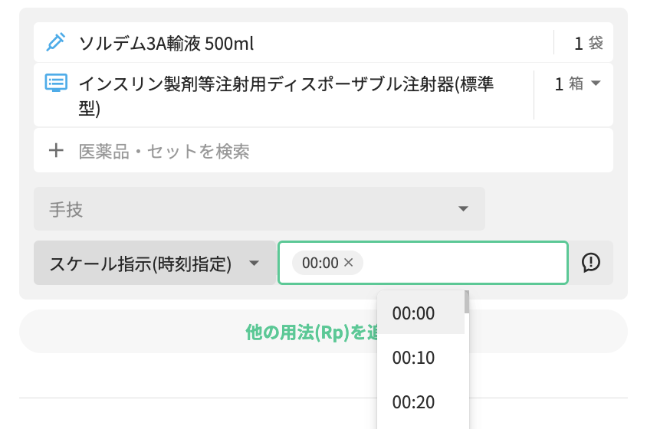This screenshot has height=429, width=647.
Task: Click the 00:00 chip label
Action: pyautogui.click(x=320, y=263)
